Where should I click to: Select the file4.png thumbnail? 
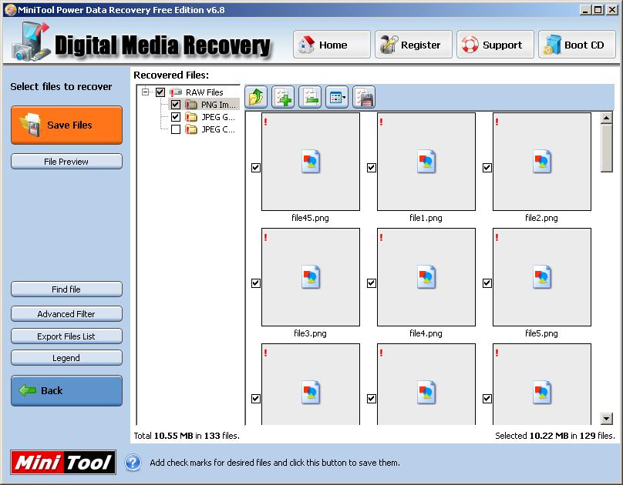[x=426, y=277]
